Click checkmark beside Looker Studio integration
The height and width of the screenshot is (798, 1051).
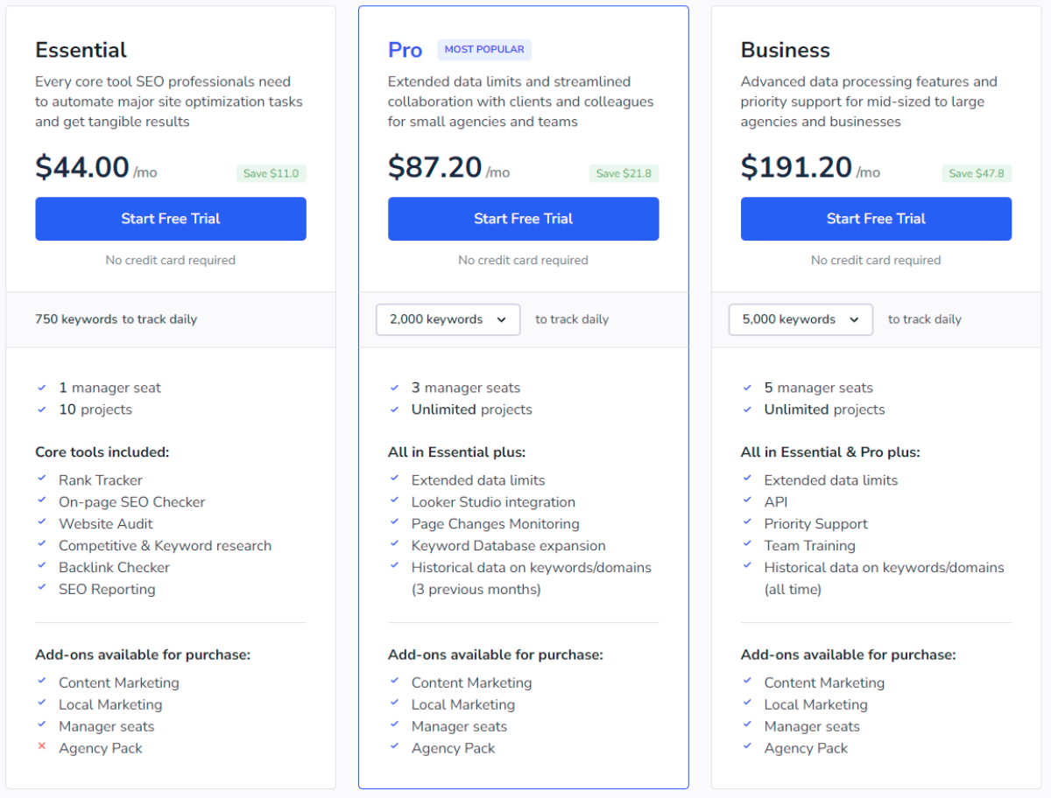[x=394, y=500]
